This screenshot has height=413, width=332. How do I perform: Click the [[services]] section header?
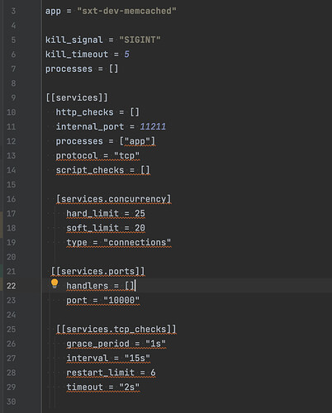(77, 97)
